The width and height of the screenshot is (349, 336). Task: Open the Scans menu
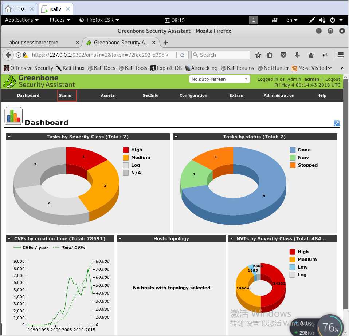(x=65, y=95)
